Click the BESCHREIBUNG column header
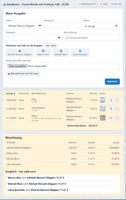The height and width of the screenshot is (200, 126). pyautogui.click(x=39, y=94)
